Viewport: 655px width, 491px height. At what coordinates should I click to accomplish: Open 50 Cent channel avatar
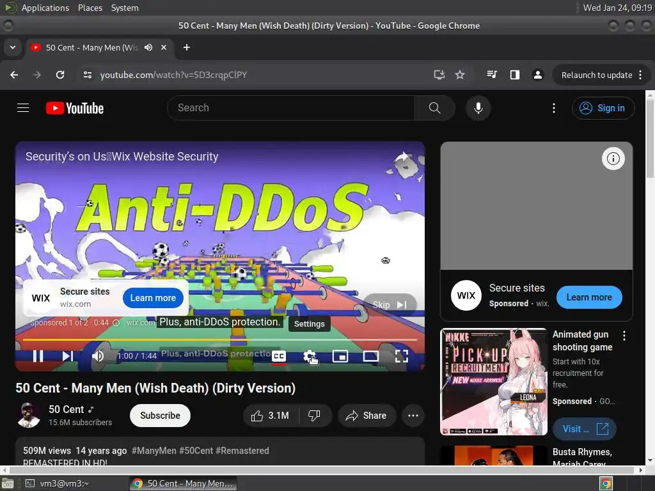click(28, 416)
